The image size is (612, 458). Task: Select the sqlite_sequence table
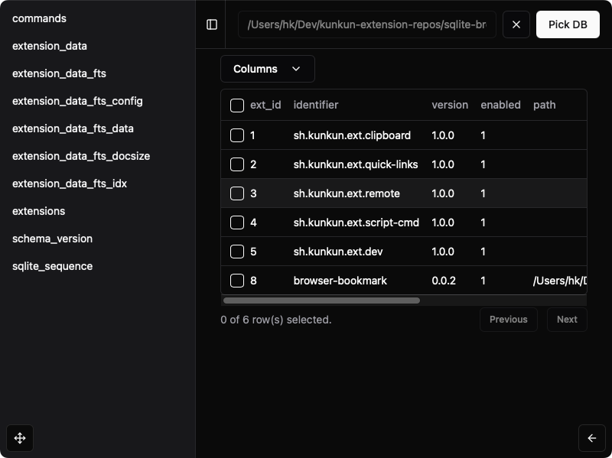pyautogui.click(x=52, y=266)
